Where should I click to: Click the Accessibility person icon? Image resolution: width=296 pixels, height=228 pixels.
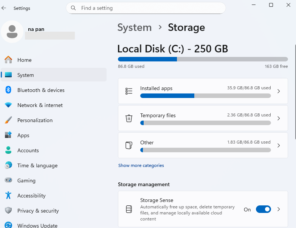click(x=8, y=196)
